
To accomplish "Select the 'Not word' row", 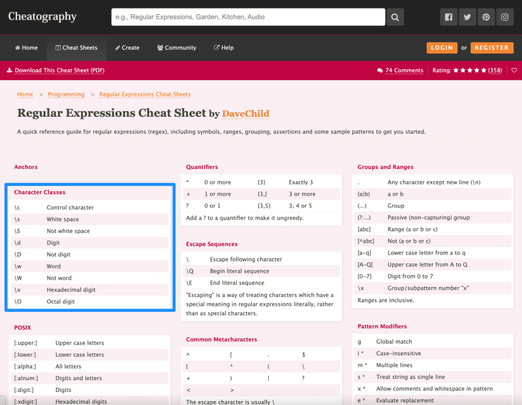I will (x=89, y=278).
